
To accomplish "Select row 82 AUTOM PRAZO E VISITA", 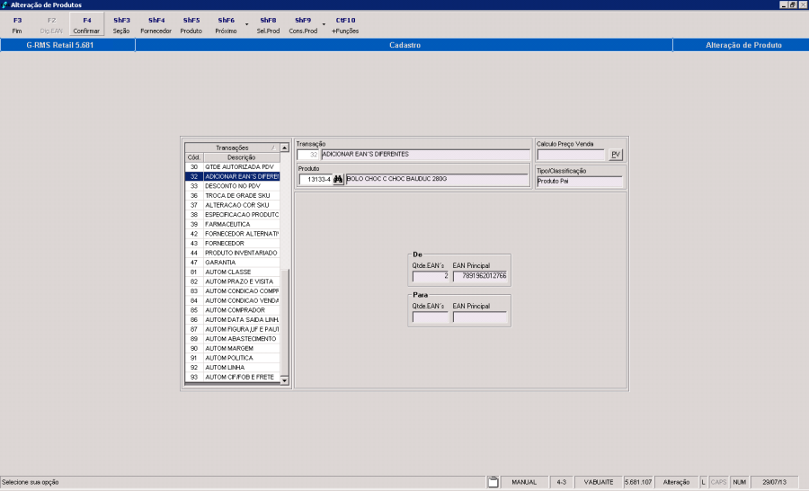I will point(232,281).
